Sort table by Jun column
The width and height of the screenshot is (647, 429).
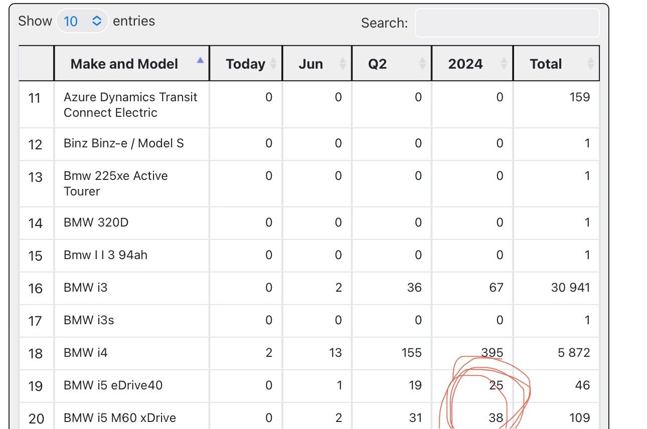coord(317,64)
